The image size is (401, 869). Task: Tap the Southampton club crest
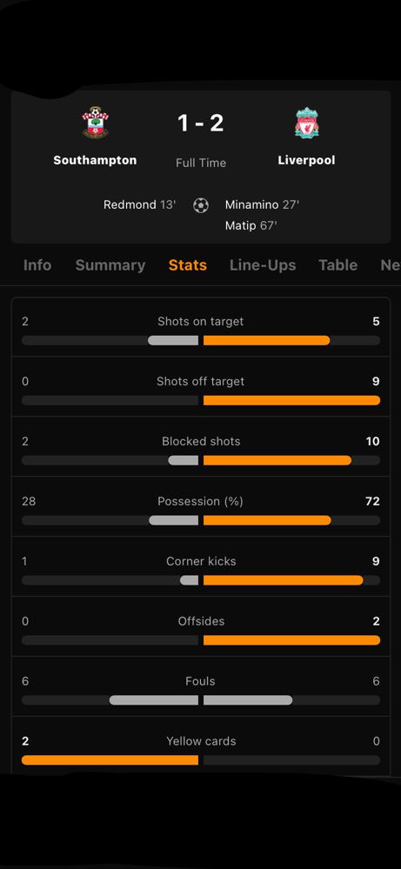[x=96, y=123]
